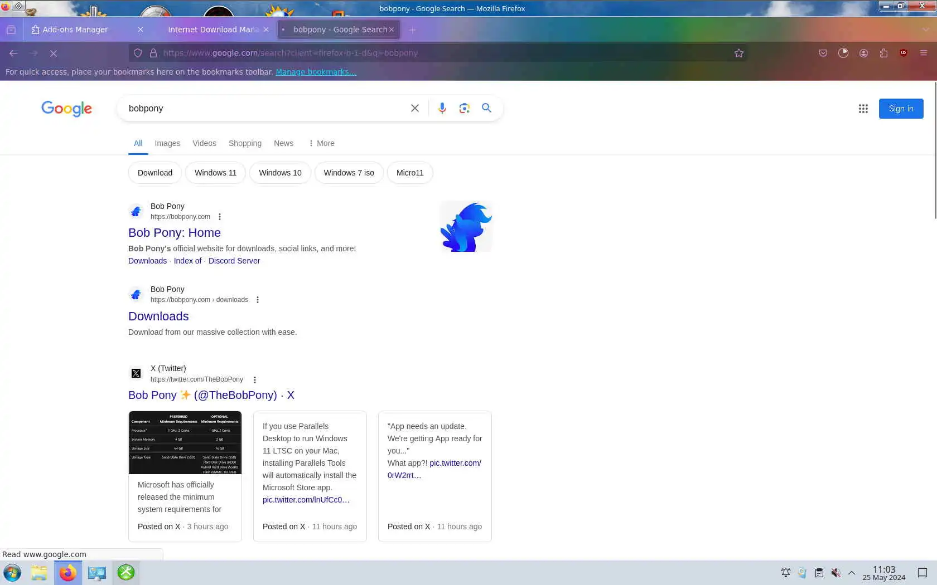Open the tracking protection shield icon
937x585 pixels.
pos(138,53)
